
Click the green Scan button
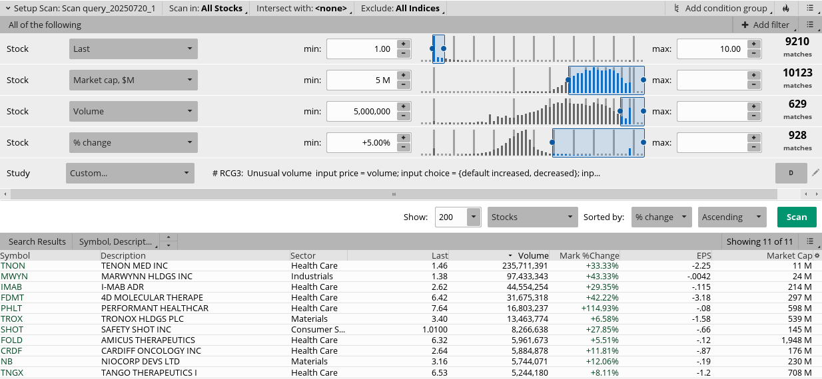(x=797, y=217)
